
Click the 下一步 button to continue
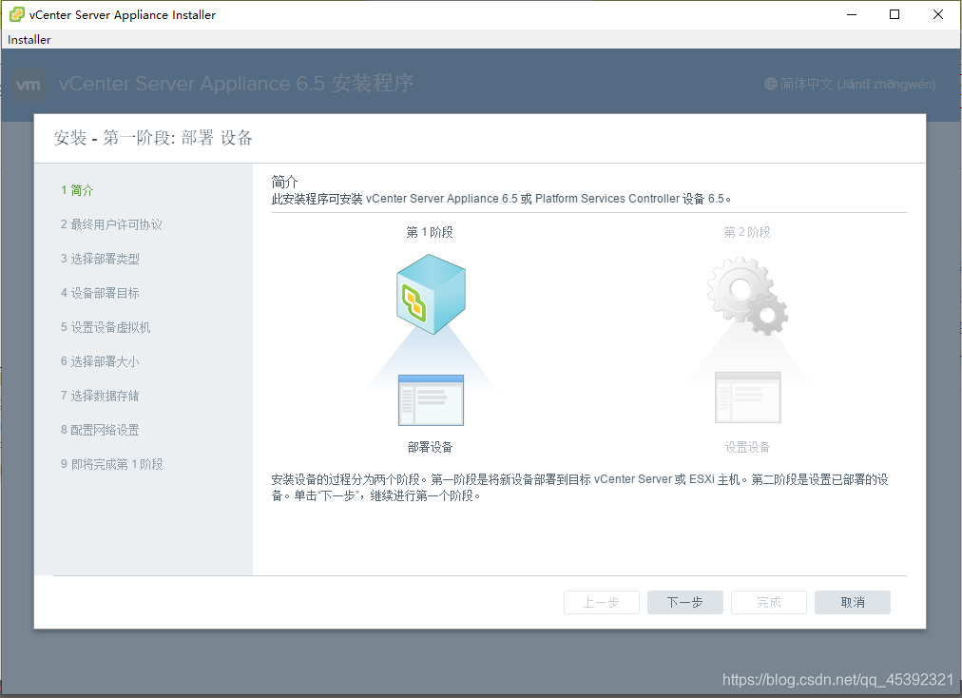(x=684, y=602)
